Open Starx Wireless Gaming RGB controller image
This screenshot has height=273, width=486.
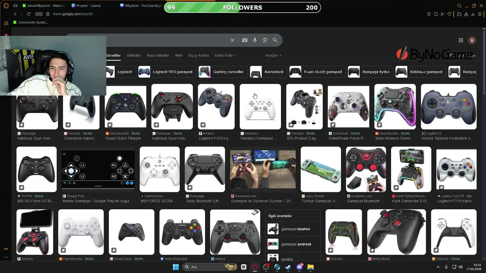click(395, 107)
